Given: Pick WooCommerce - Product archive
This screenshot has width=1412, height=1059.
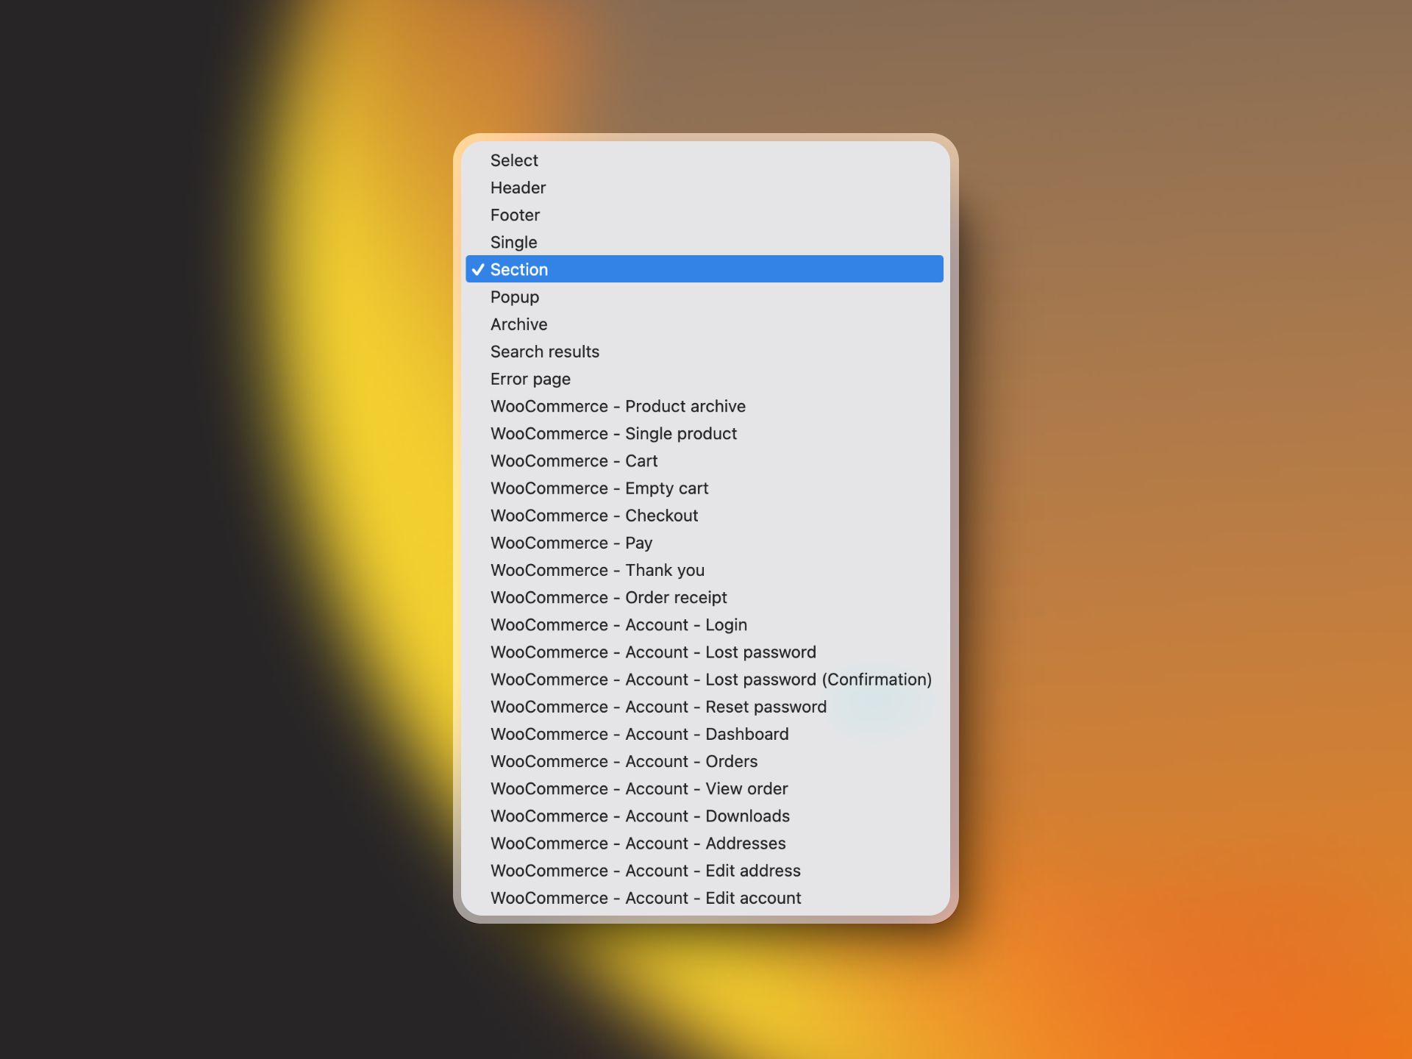Looking at the screenshot, I should point(705,406).
